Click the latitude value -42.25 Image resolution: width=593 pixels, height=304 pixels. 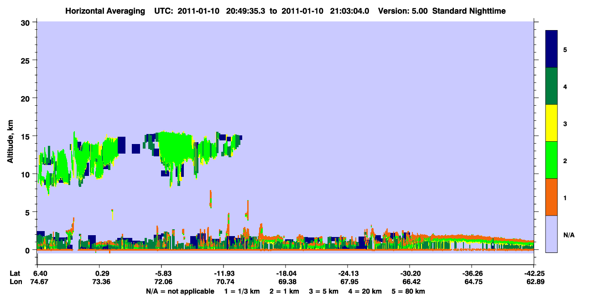(534, 273)
